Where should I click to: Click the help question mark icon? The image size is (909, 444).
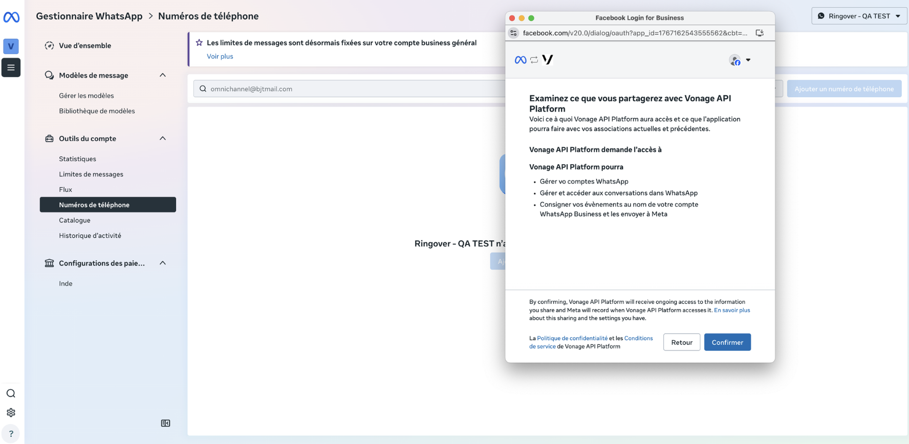(x=11, y=434)
